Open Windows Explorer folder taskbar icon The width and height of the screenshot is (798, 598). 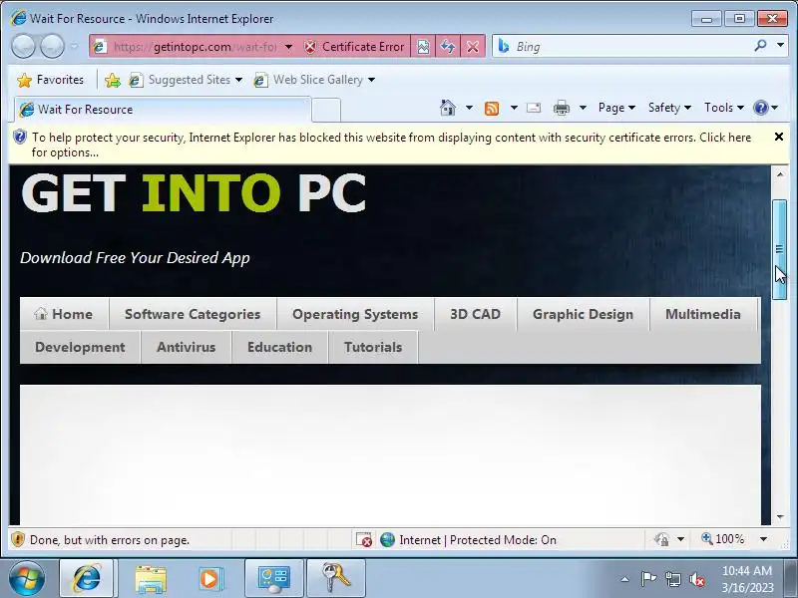point(151,579)
